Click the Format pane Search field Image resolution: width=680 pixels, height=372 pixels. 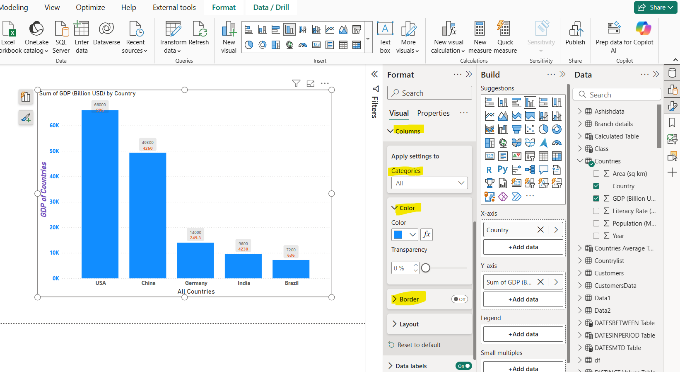[430, 93]
